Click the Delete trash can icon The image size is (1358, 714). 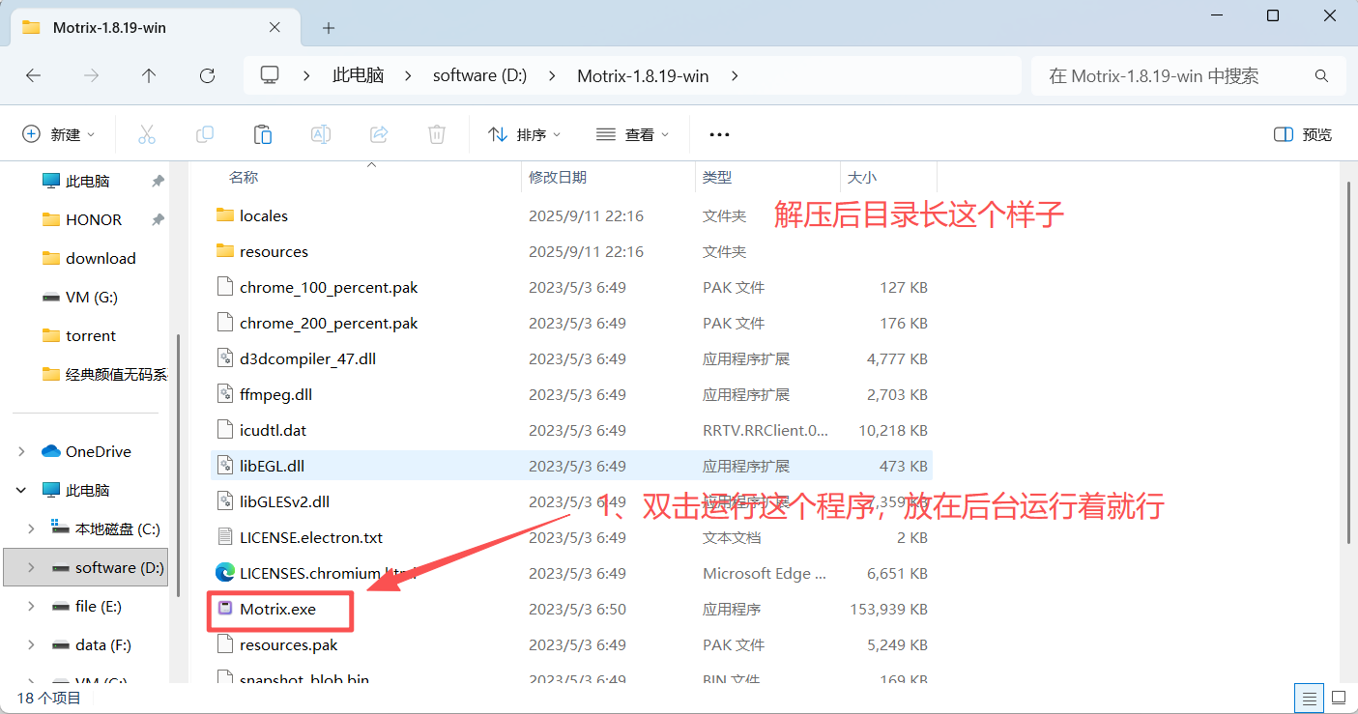pos(437,134)
